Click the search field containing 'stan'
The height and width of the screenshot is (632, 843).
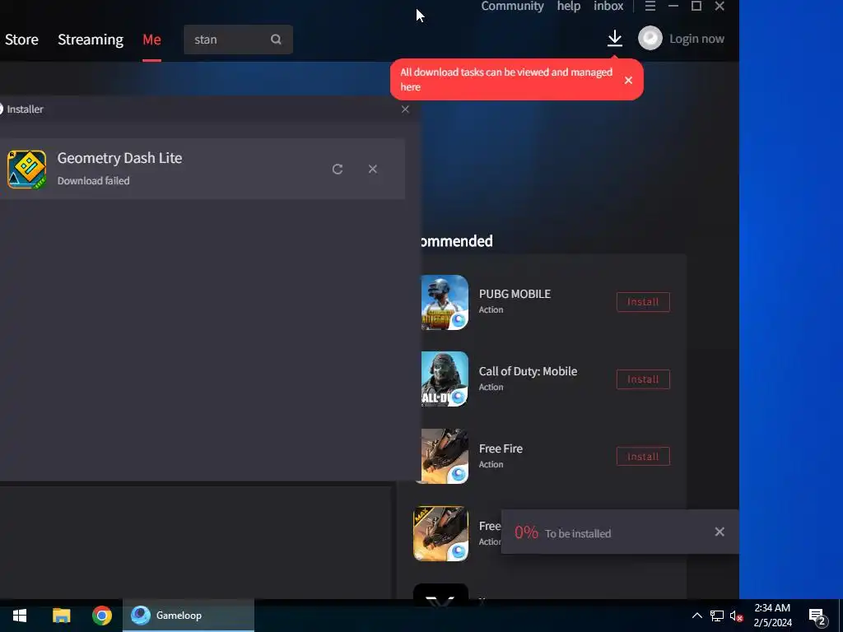(238, 39)
